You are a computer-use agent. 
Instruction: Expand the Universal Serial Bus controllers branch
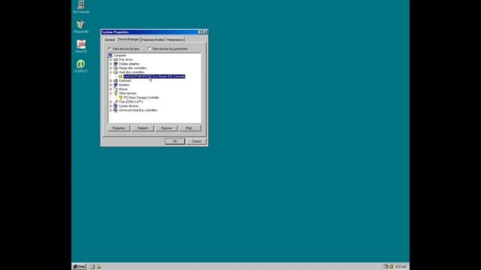tap(110, 110)
